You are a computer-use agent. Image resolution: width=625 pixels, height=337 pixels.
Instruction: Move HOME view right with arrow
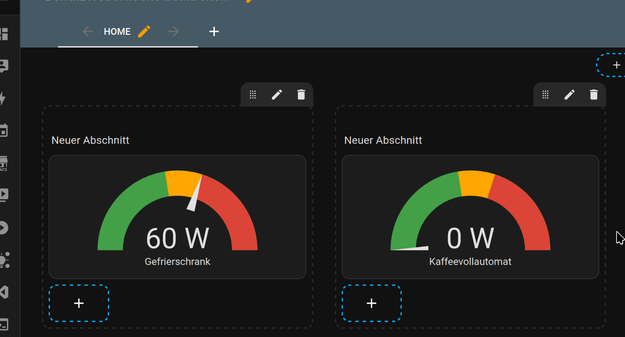[174, 31]
